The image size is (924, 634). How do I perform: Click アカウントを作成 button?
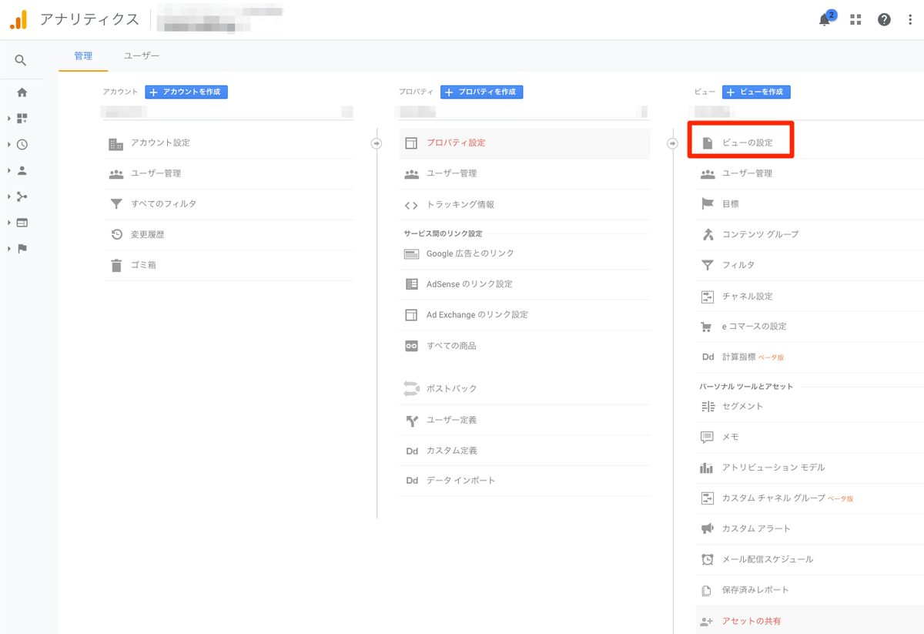186,92
